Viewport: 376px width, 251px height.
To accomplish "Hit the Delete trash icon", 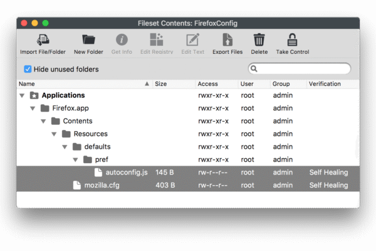I will [x=259, y=40].
